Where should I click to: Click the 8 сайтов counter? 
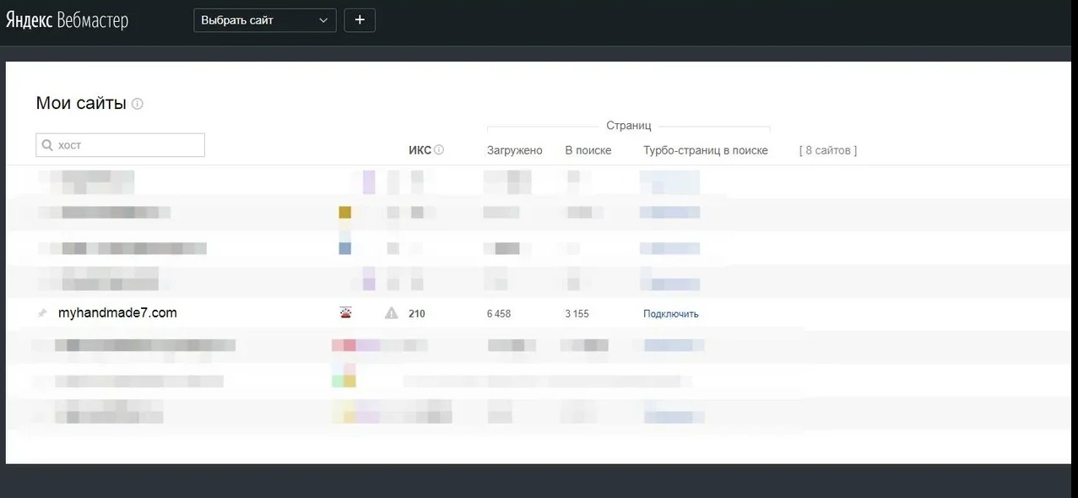point(828,150)
